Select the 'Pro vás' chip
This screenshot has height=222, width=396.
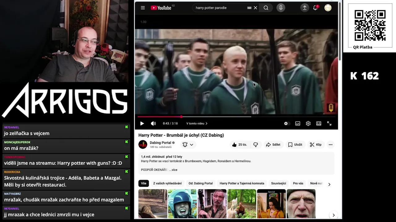[x=298, y=183]
